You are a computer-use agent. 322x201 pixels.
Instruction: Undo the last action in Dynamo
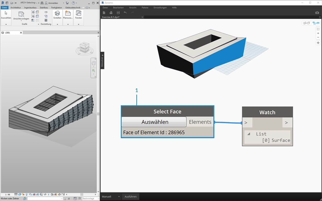point(125,13)
